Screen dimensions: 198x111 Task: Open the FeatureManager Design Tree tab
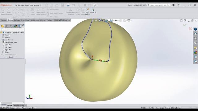click(2, 26)
